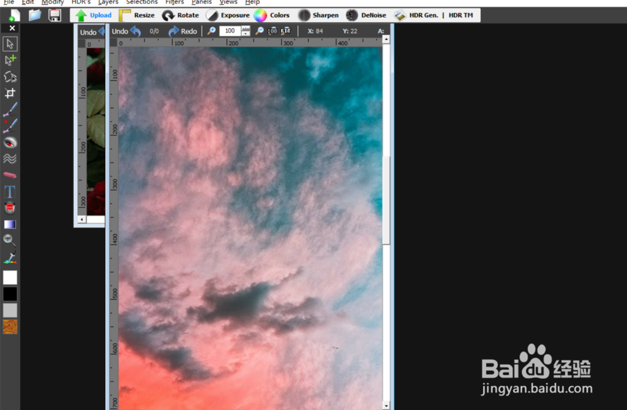Pick the black background color swatch

coord(10,293)
